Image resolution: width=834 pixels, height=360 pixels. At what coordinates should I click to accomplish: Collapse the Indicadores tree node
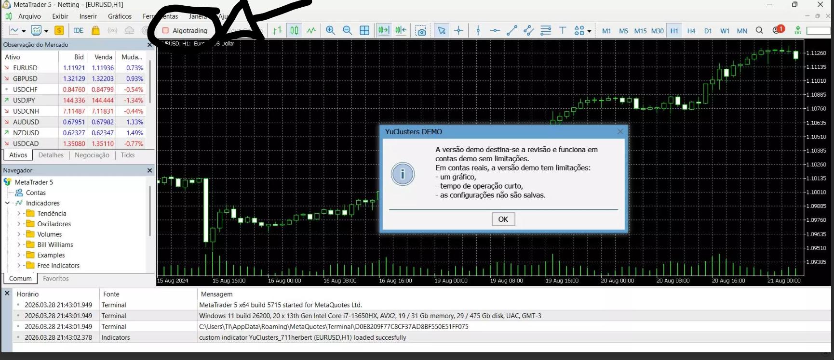[x=8, y=203]
